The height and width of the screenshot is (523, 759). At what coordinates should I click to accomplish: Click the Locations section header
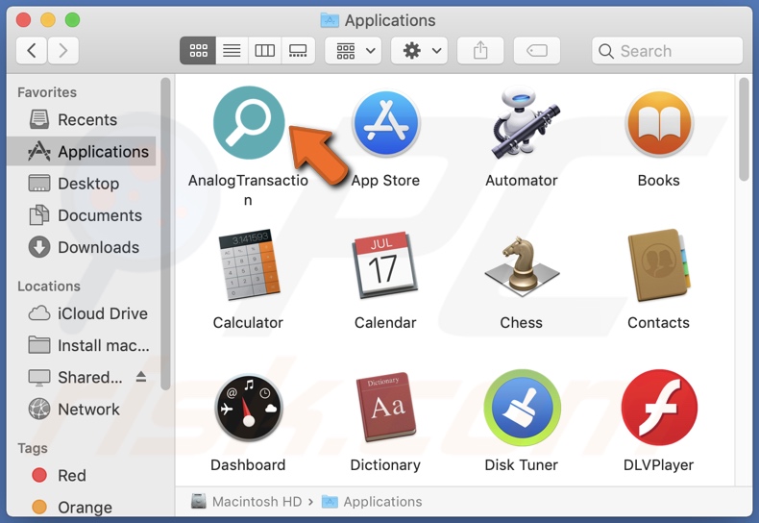(49, 286)
